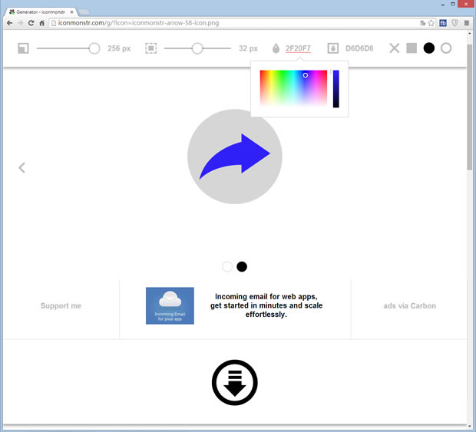Click the icon size square icon
The height and width of the screenshot is (432, 476).
(x=23, y=48)
